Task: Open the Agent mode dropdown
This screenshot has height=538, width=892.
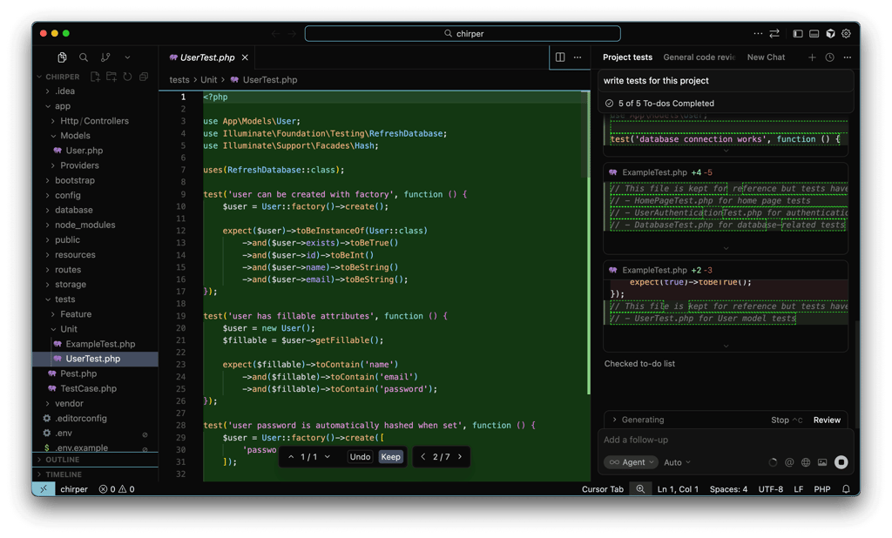Action: click(631, 462)
